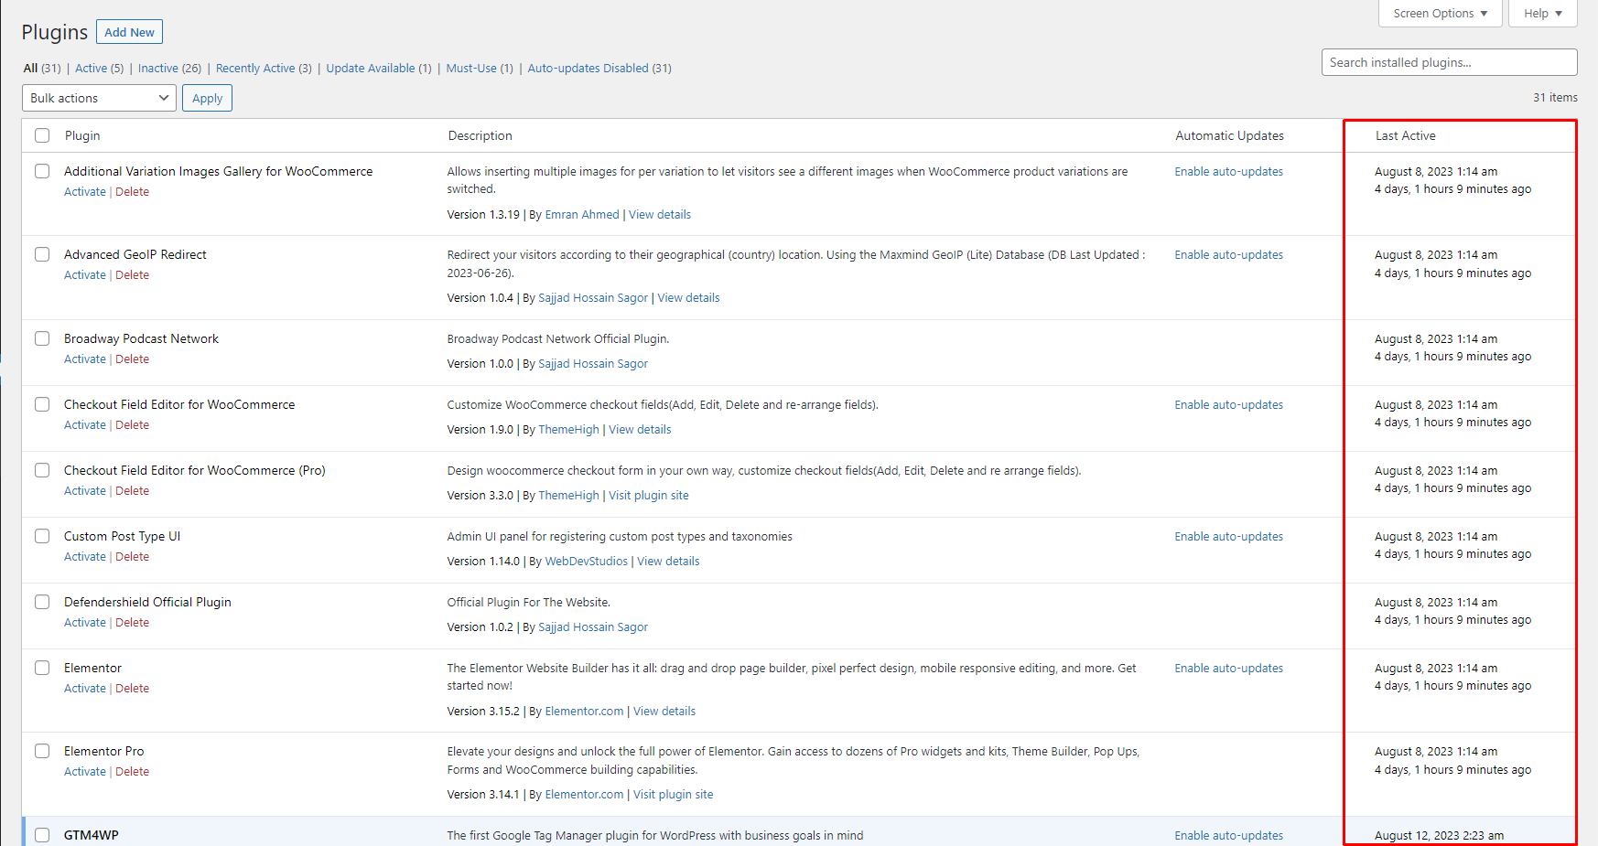Enable auto-updates for Checkout Field Editor
This screenshot has height=846, width=1598.
pyautogui.click(x=1228, y=405)
